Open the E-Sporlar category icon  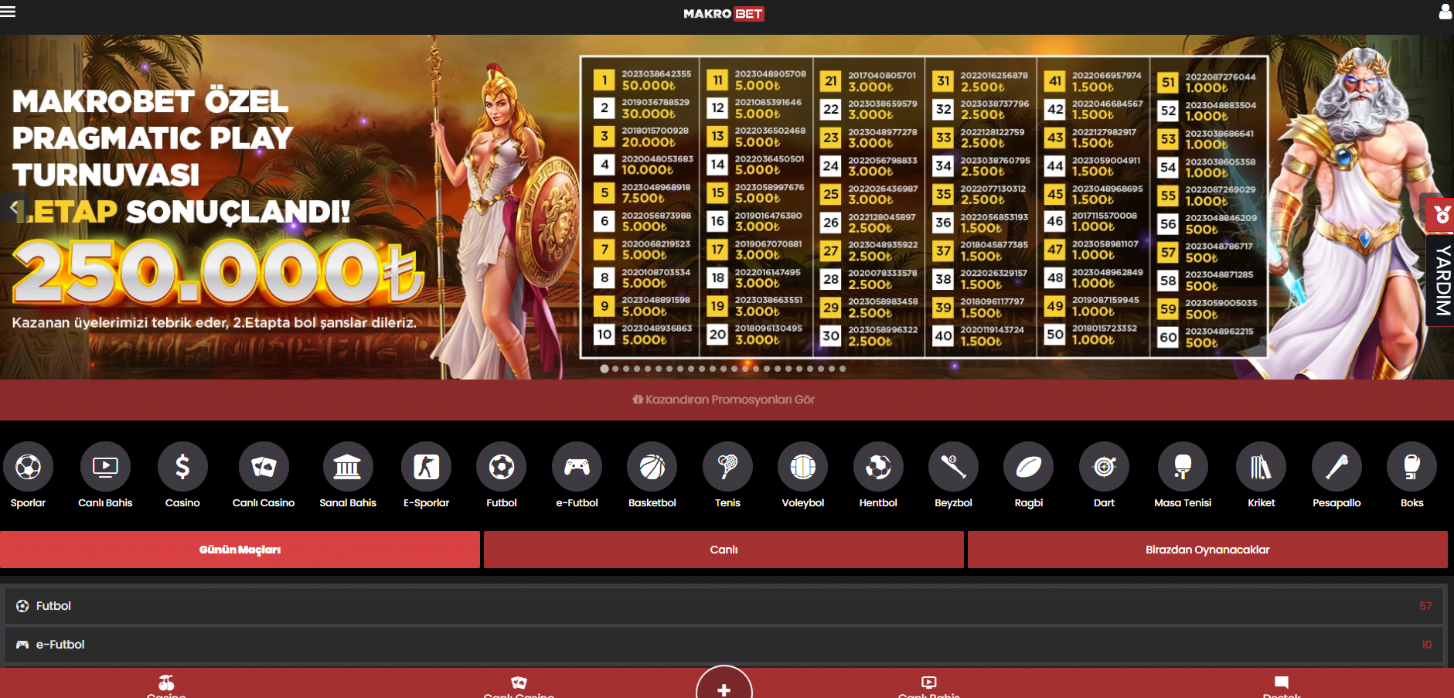click(426, 467)
